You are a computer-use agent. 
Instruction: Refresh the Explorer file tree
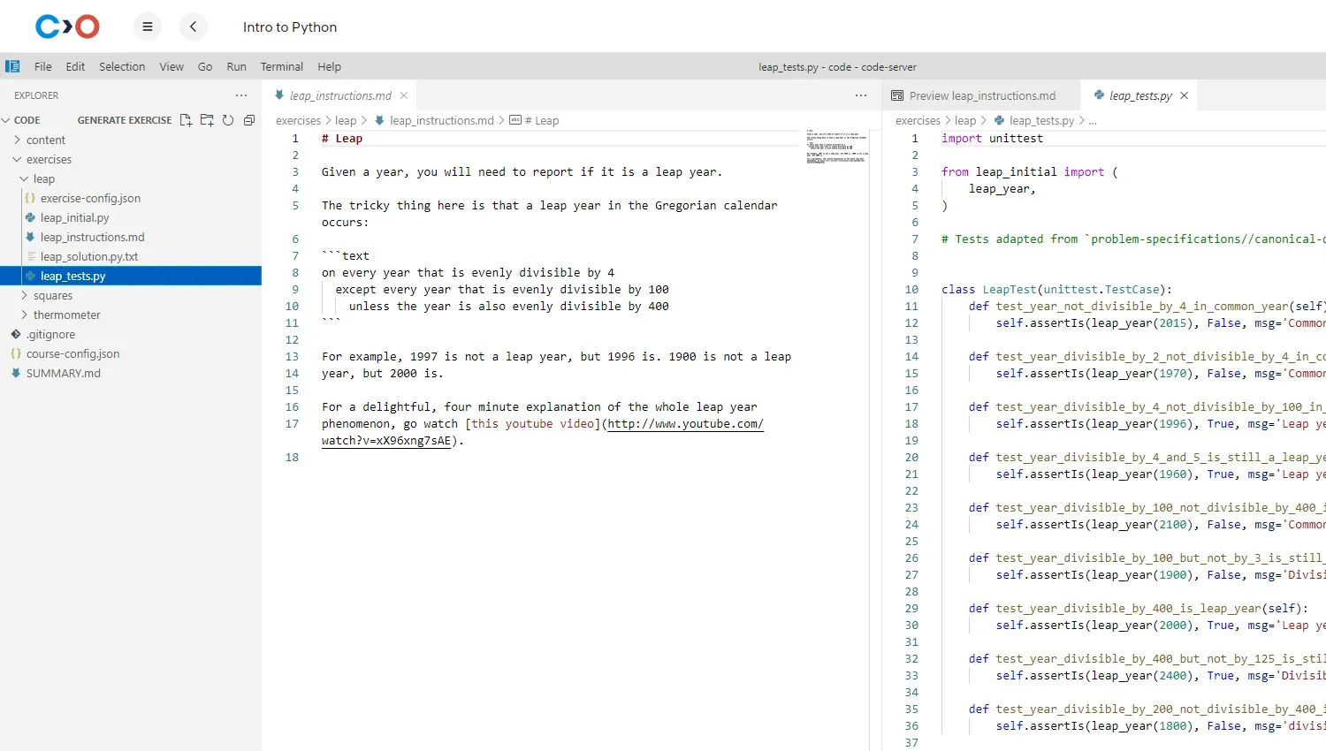pyautogui.click(x=228, y=120)
